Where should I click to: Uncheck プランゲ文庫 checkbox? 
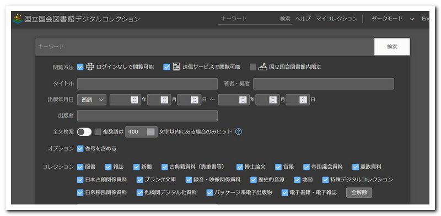click(x=140, y=180)
